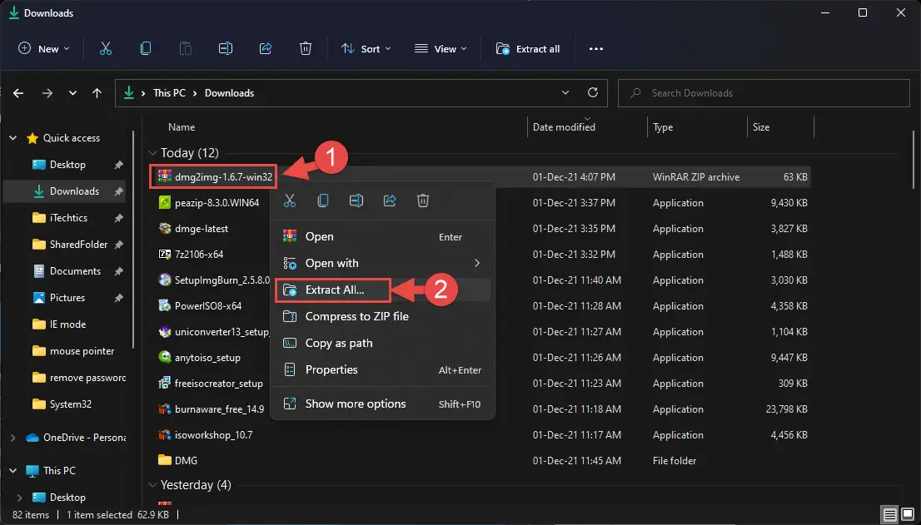
Task: Click the Extract all toolbar button
Action: pyautogui.click(x=528, y=49)
